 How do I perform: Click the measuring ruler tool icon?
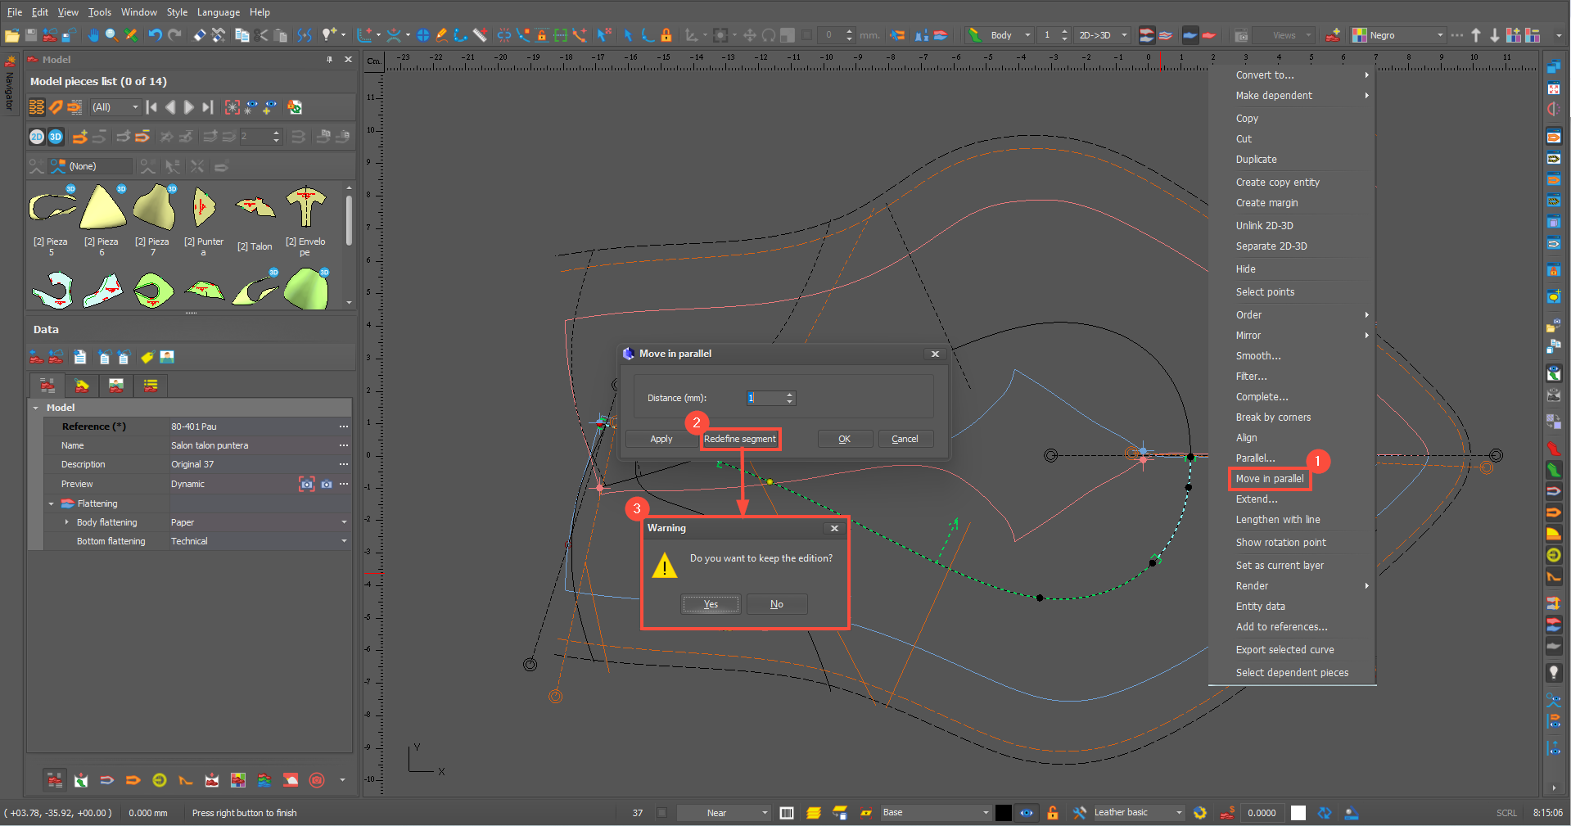pyautogui.click(x=481, y=35)
